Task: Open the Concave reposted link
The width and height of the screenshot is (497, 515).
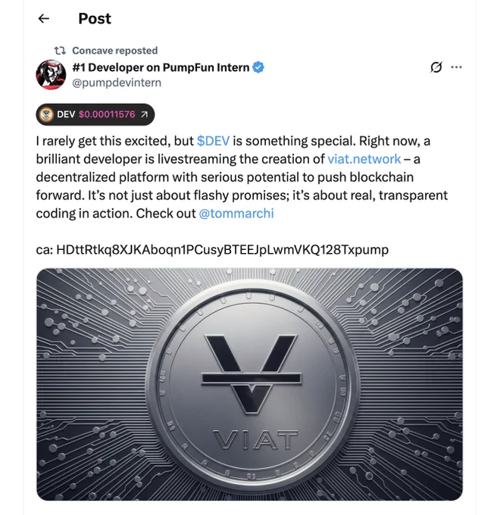Action: click(x=115, y=51)
